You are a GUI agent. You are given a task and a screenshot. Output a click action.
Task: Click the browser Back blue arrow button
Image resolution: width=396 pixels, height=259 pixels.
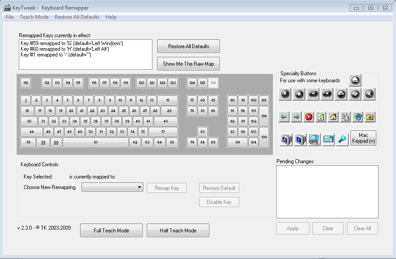click(284, 117)
